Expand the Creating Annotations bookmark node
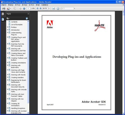Screen dimensions: 125x115 (7, 63)
